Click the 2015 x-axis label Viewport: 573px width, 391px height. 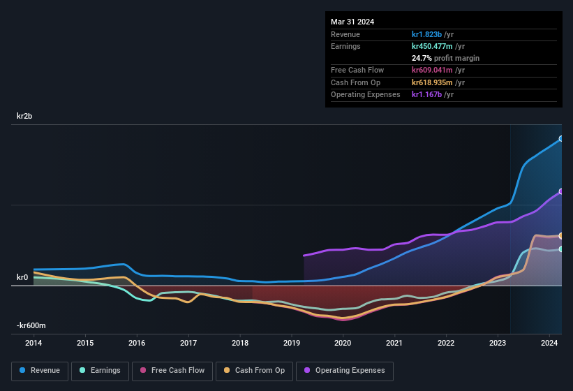tap(85, 343)
